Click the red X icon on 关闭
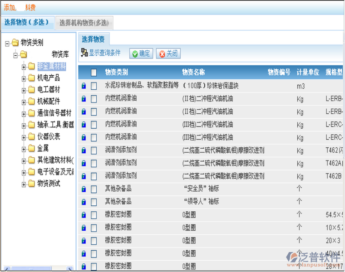Image resolution: width=345 pixels, height=272 pixels. tap(162, 54)
